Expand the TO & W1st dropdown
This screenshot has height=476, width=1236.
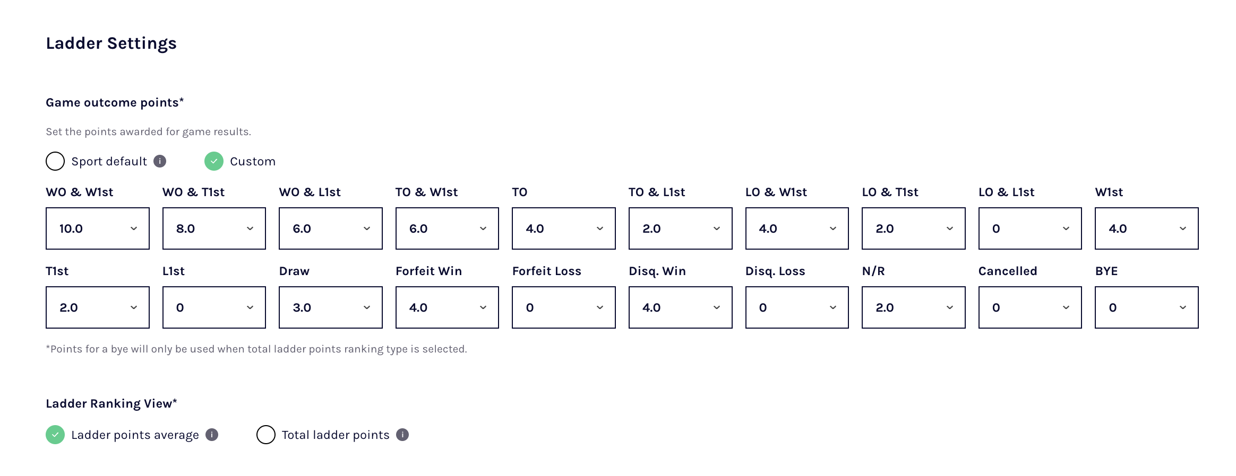click(447, 228)
